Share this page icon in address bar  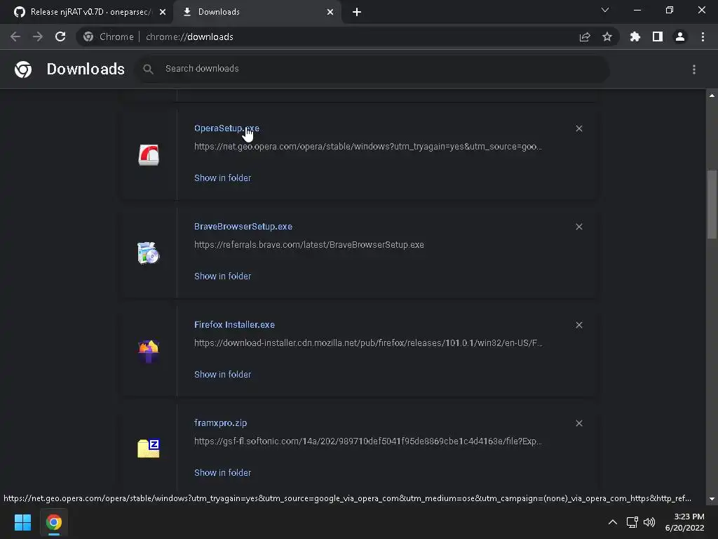tap(585, 36)
